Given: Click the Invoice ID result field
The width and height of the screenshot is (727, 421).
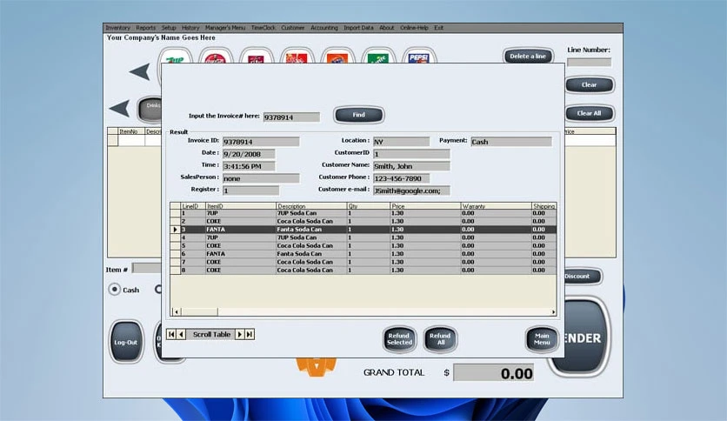Looking at the screenshot, I should coord(261,142).
